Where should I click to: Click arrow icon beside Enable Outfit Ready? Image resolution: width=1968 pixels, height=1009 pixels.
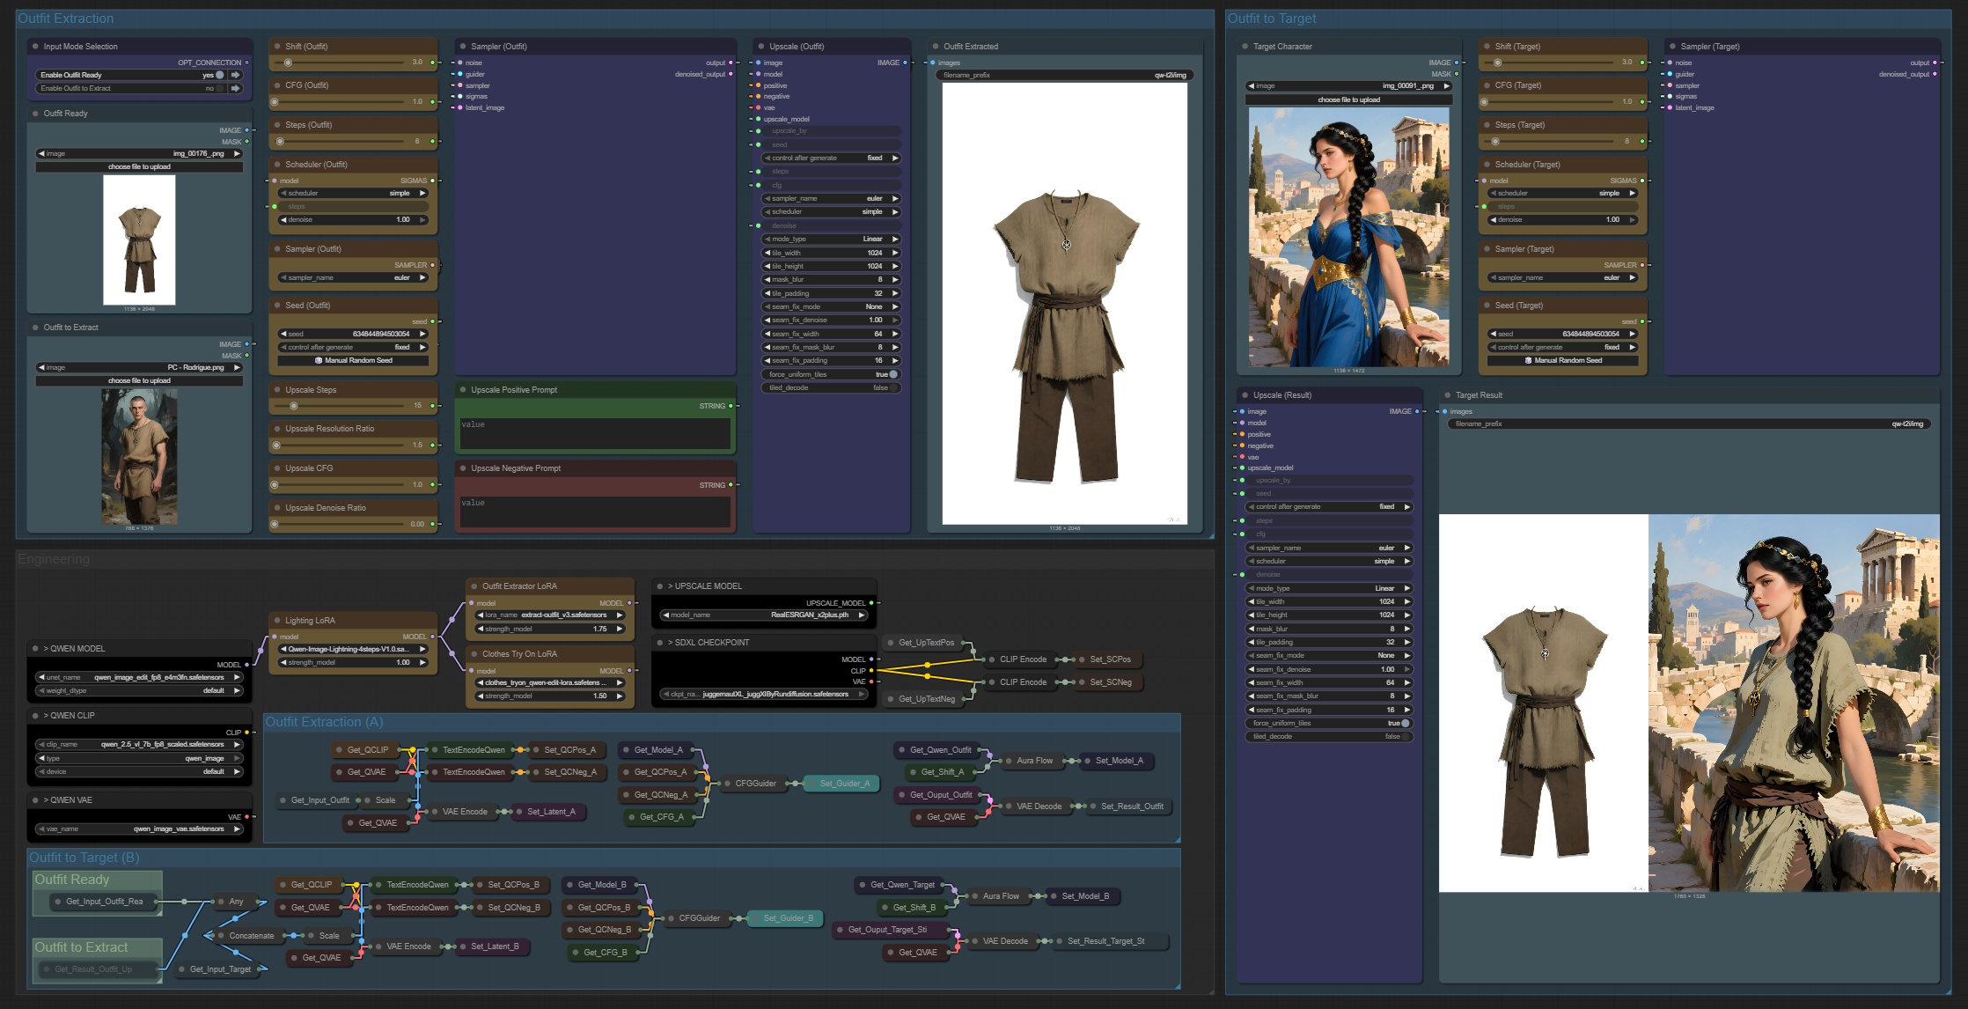pos(236,75)
